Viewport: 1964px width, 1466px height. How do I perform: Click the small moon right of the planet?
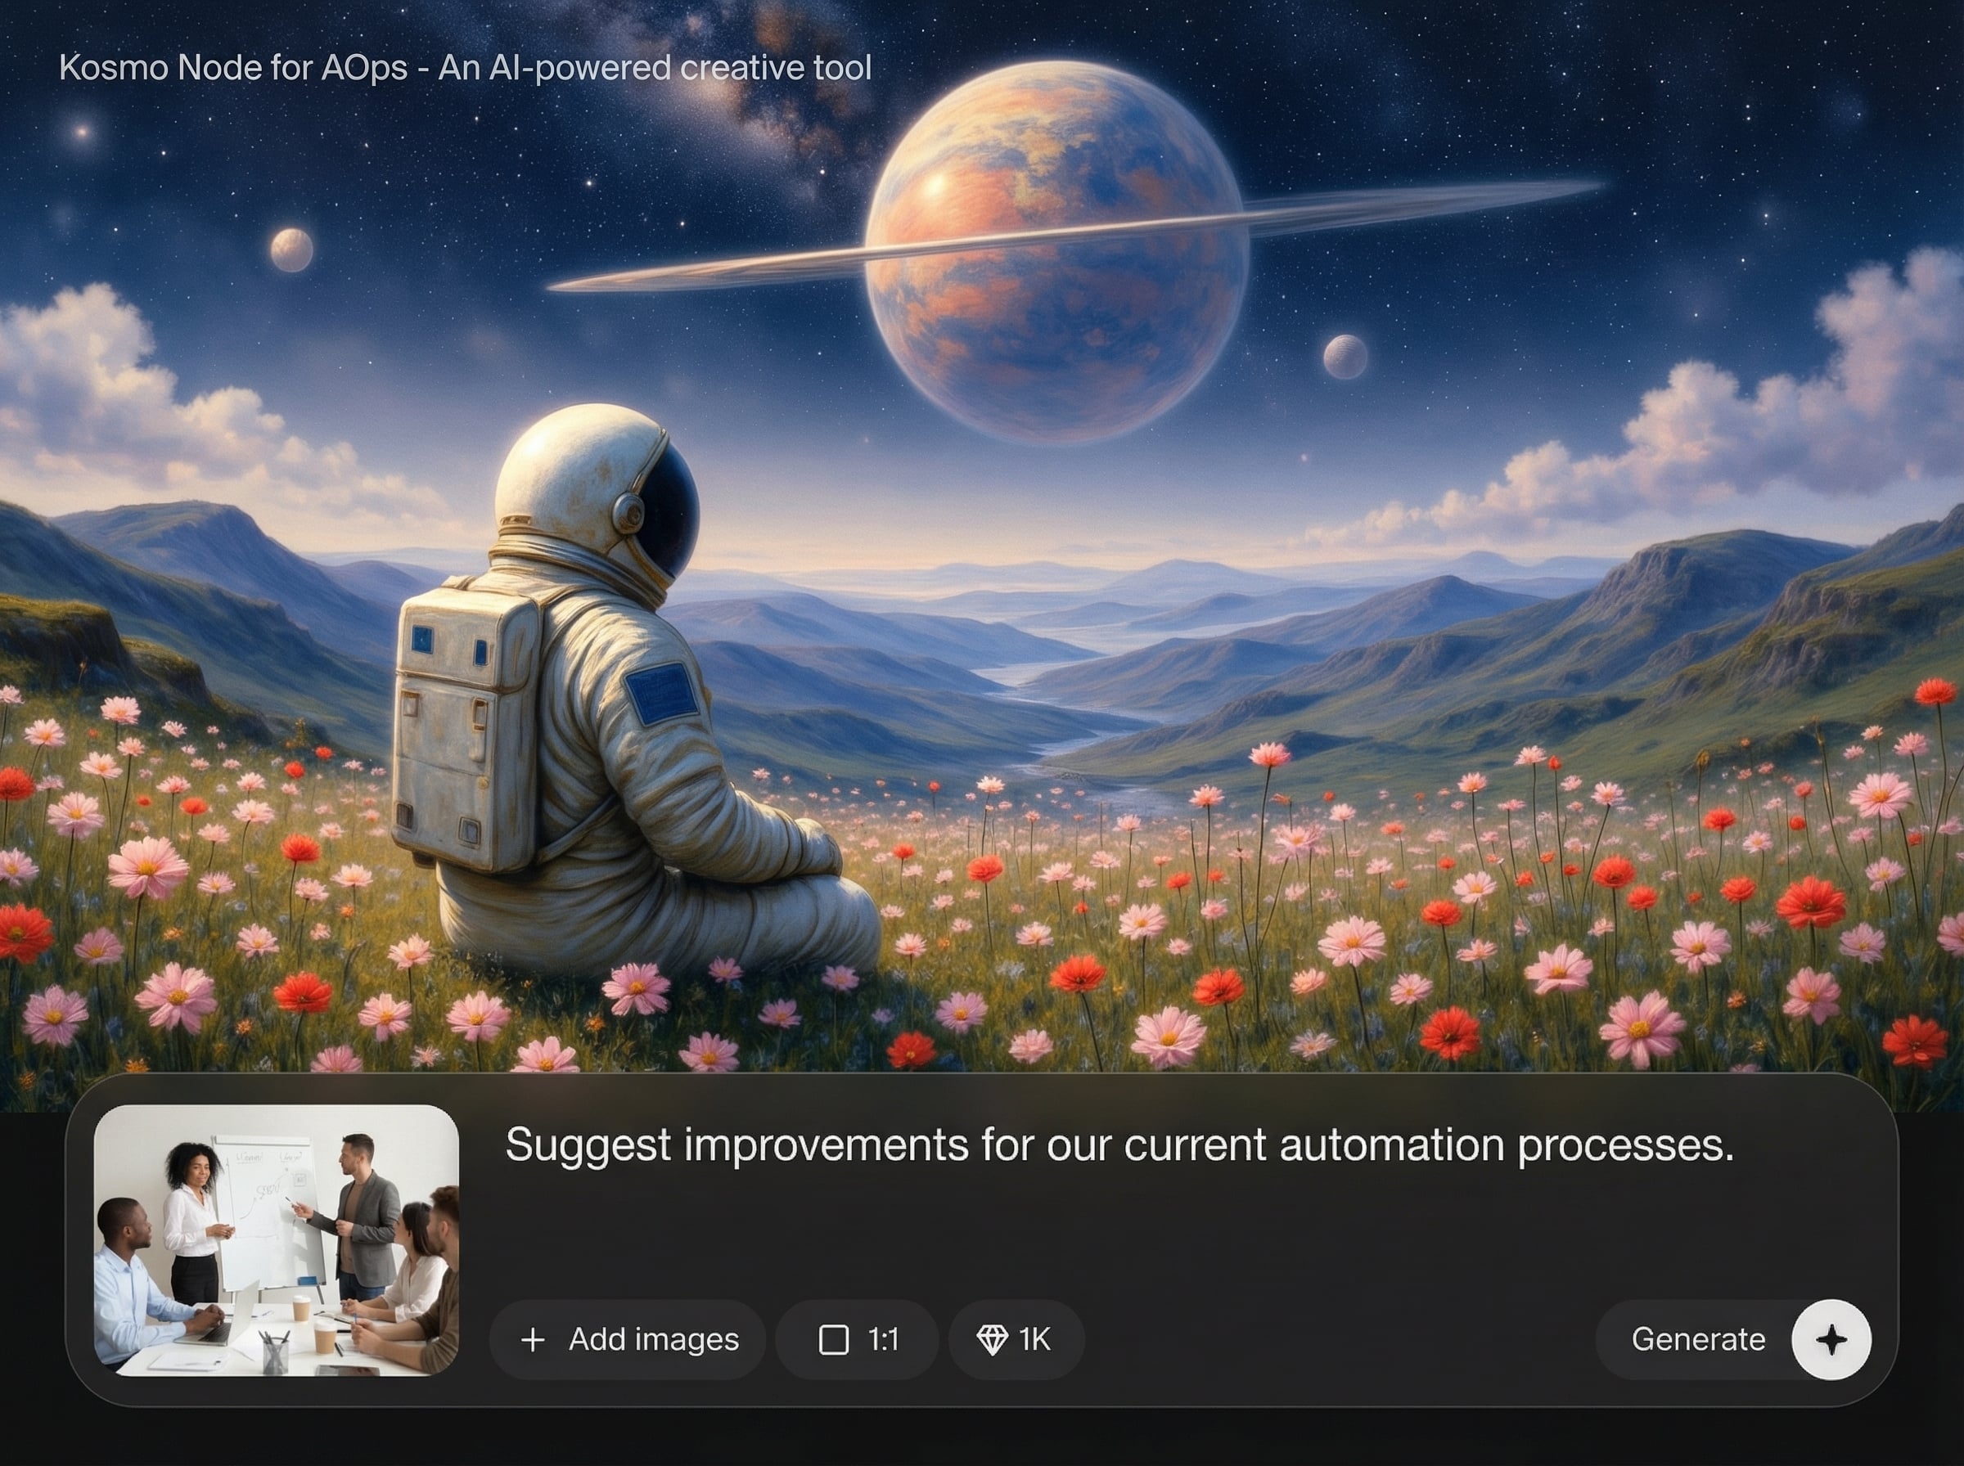(1345, 357)
